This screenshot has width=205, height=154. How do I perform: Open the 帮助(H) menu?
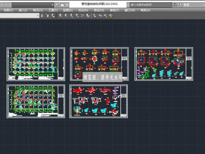145,10
